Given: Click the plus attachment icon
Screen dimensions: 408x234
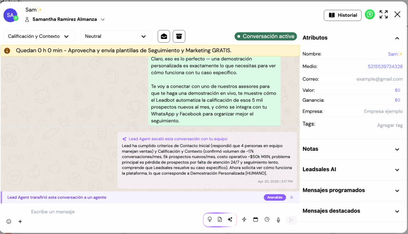Looking at the screenshot, I should pyautogui.click(x=20, y=222).
